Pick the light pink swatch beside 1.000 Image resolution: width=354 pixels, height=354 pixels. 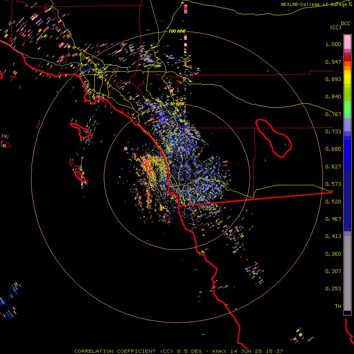tap(347, 42)
